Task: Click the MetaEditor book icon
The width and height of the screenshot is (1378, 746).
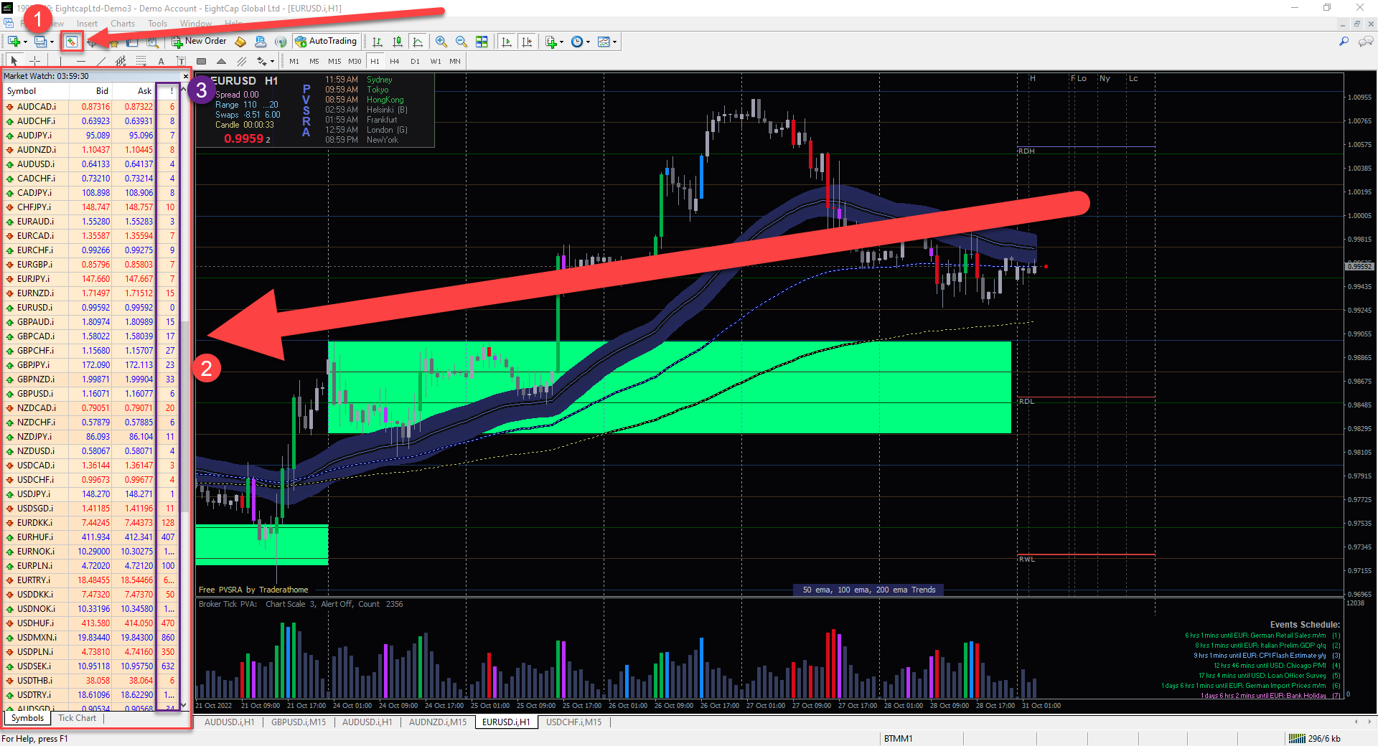Action: [x=240, y=42]
